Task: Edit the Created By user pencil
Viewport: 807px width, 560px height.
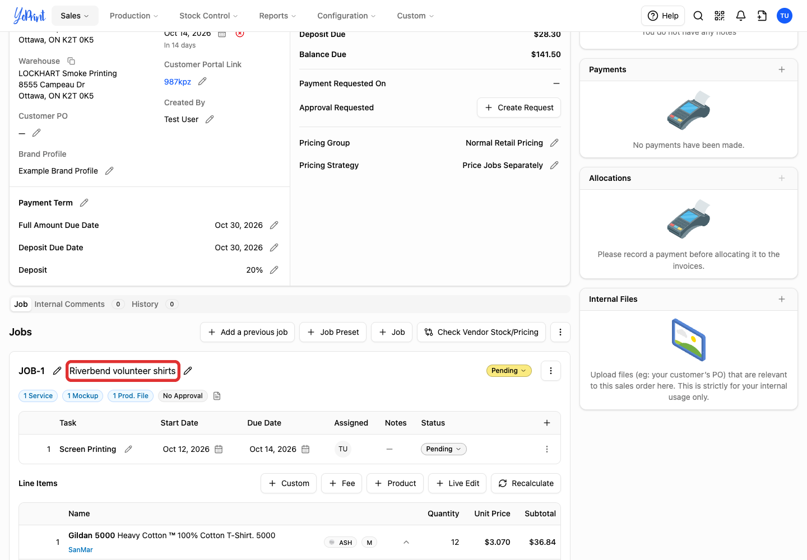Action: pos(210,119)
